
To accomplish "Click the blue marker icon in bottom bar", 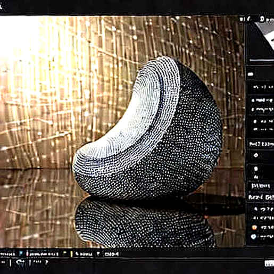I will click(21, 254).
